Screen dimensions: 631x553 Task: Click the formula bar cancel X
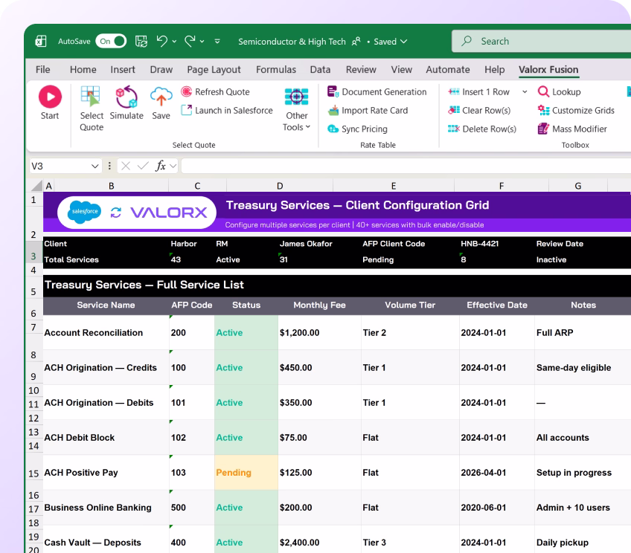[126, 166]
